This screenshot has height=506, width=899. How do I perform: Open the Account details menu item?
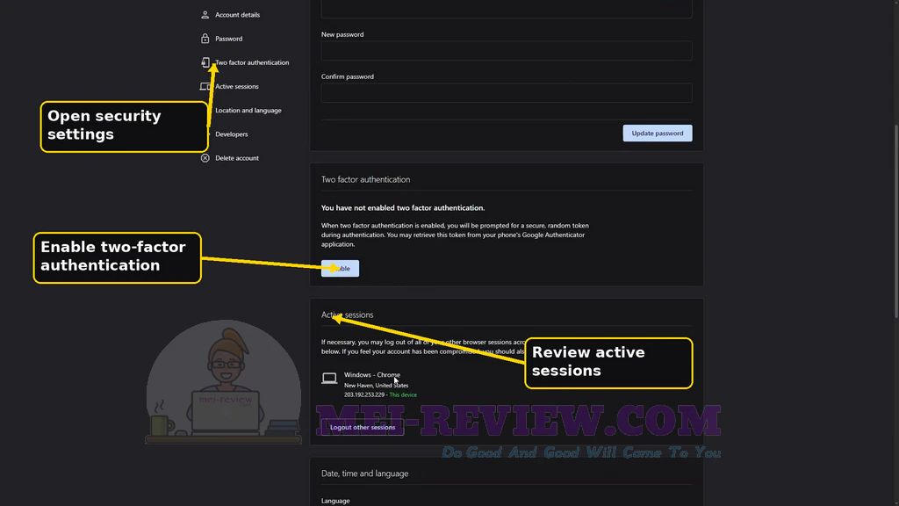[x=237, y=15]
